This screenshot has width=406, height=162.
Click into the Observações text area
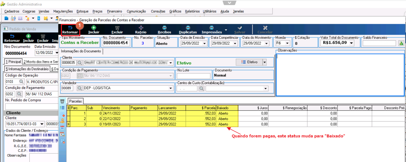(x=340, y=75)
